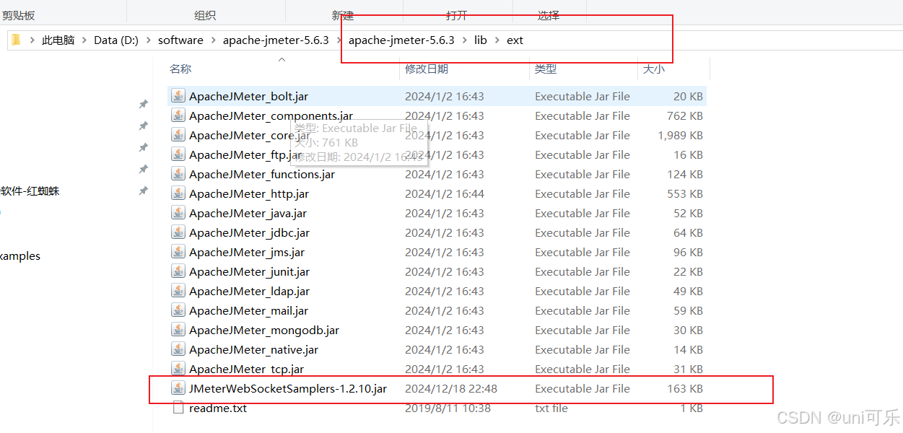The height and width of the screenshot is (433, 903).
Task: Select the file name ApacheJMeter_jms.jar
Action: point(247,252)
